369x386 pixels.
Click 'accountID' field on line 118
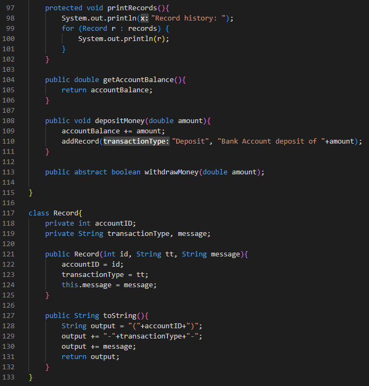tap(114, 224)
